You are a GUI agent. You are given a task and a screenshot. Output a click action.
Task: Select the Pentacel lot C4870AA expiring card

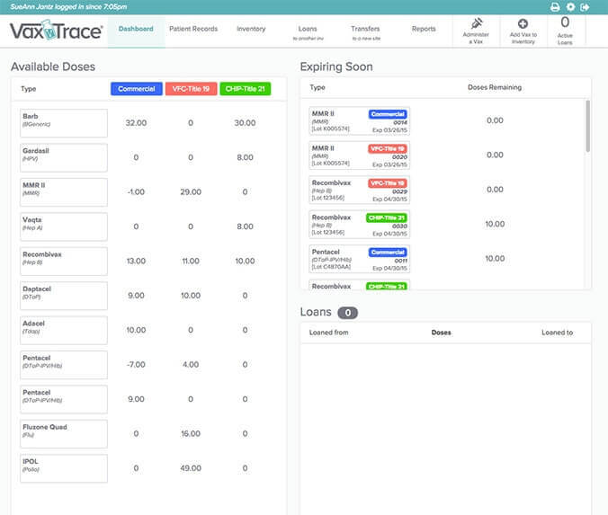(360, 259)
